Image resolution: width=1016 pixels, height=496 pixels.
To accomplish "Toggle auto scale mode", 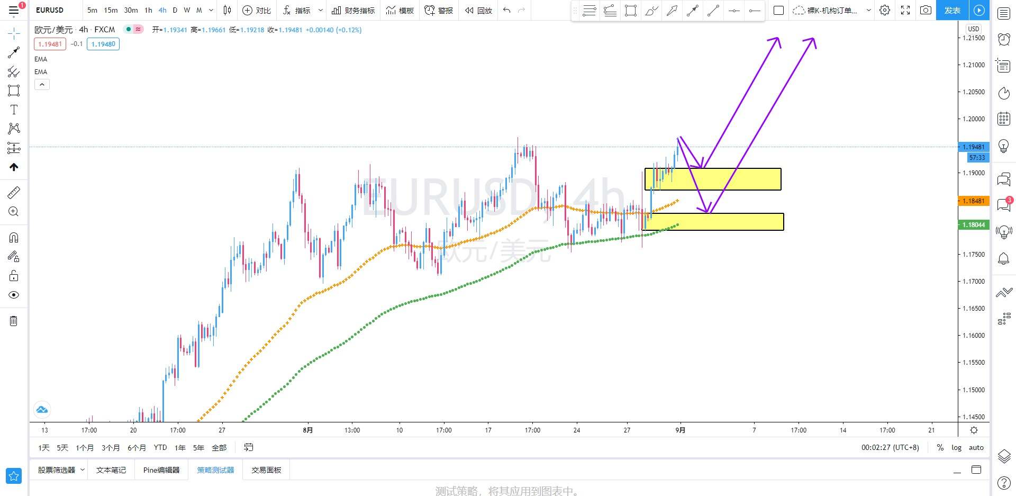I will click(976, 448).
